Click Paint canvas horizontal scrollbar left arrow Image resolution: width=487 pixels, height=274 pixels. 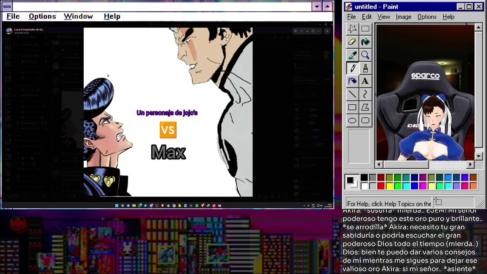[x=379, y=164]
